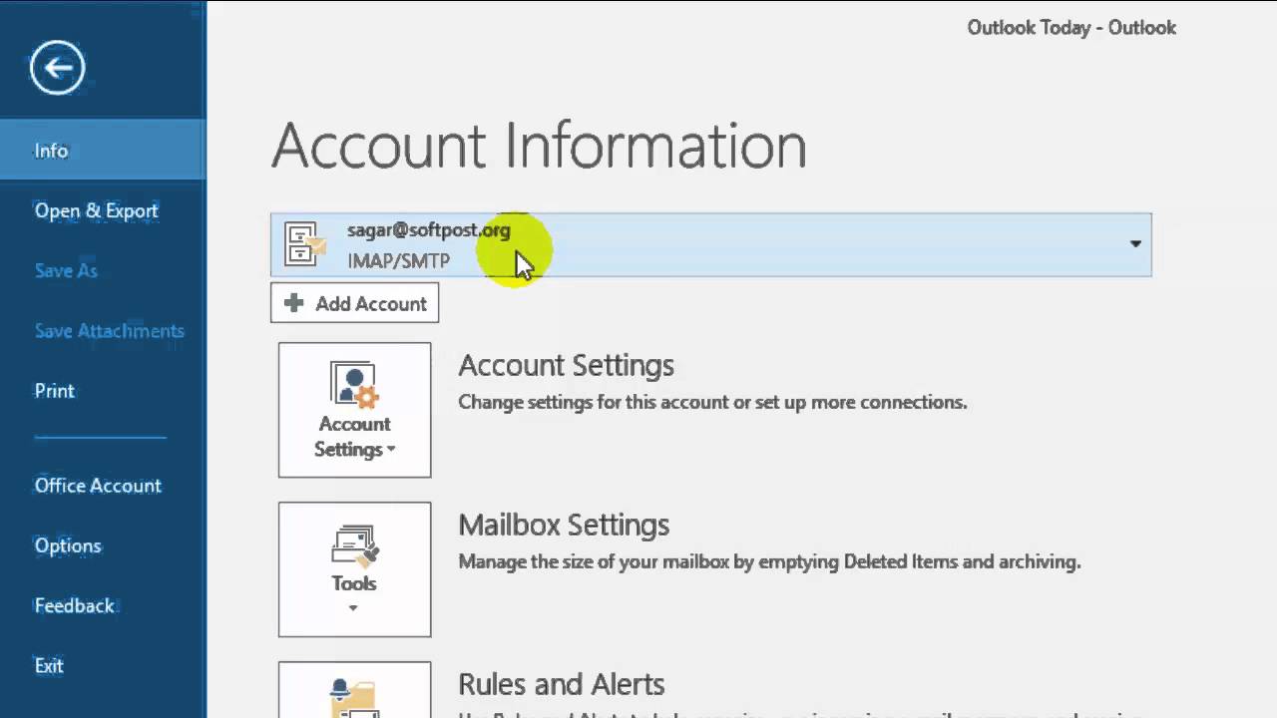Click the Rules and Alerts icon

(354, 696)
